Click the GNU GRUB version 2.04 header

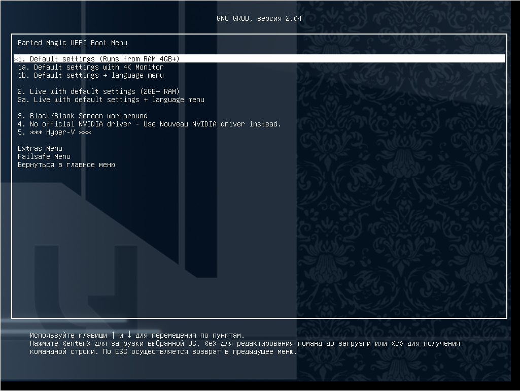(x=259, y=18)
